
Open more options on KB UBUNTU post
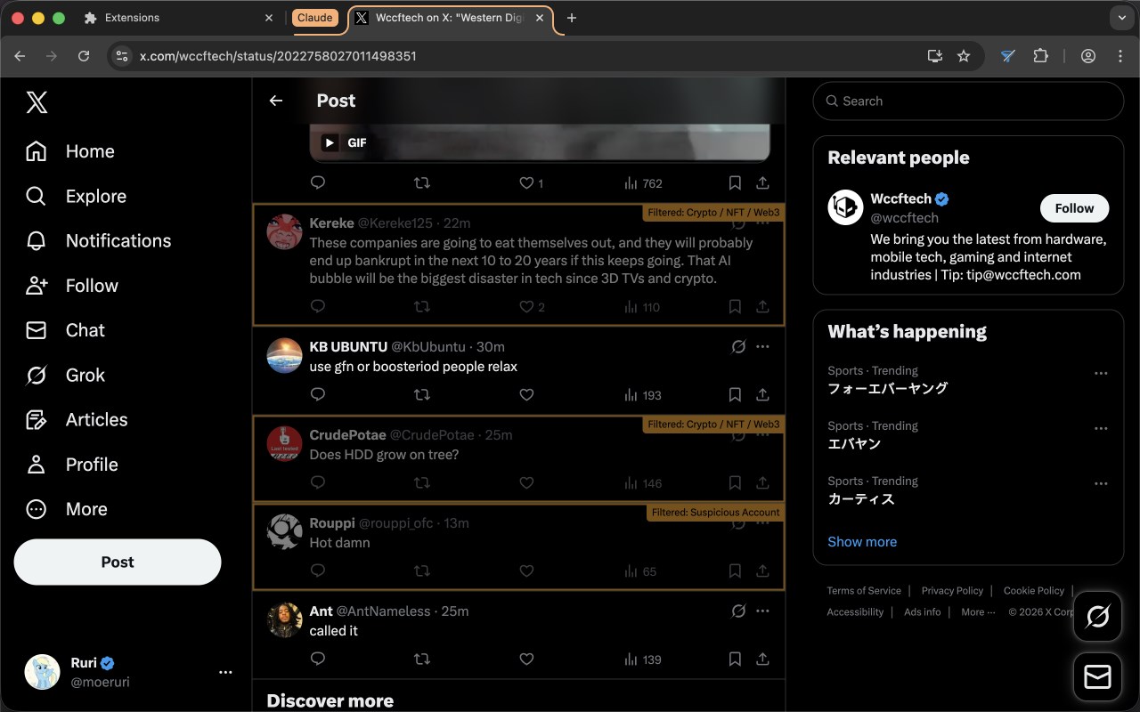point(763,346)
